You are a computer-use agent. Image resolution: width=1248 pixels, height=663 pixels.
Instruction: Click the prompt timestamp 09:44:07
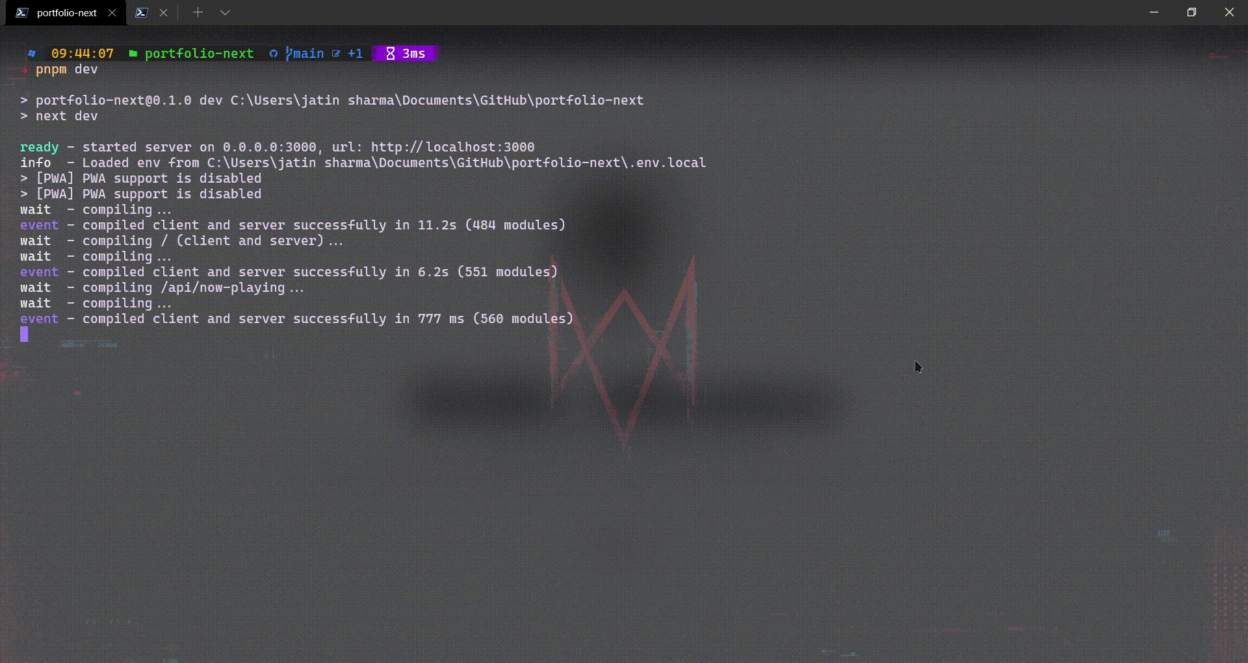[83, 53]
